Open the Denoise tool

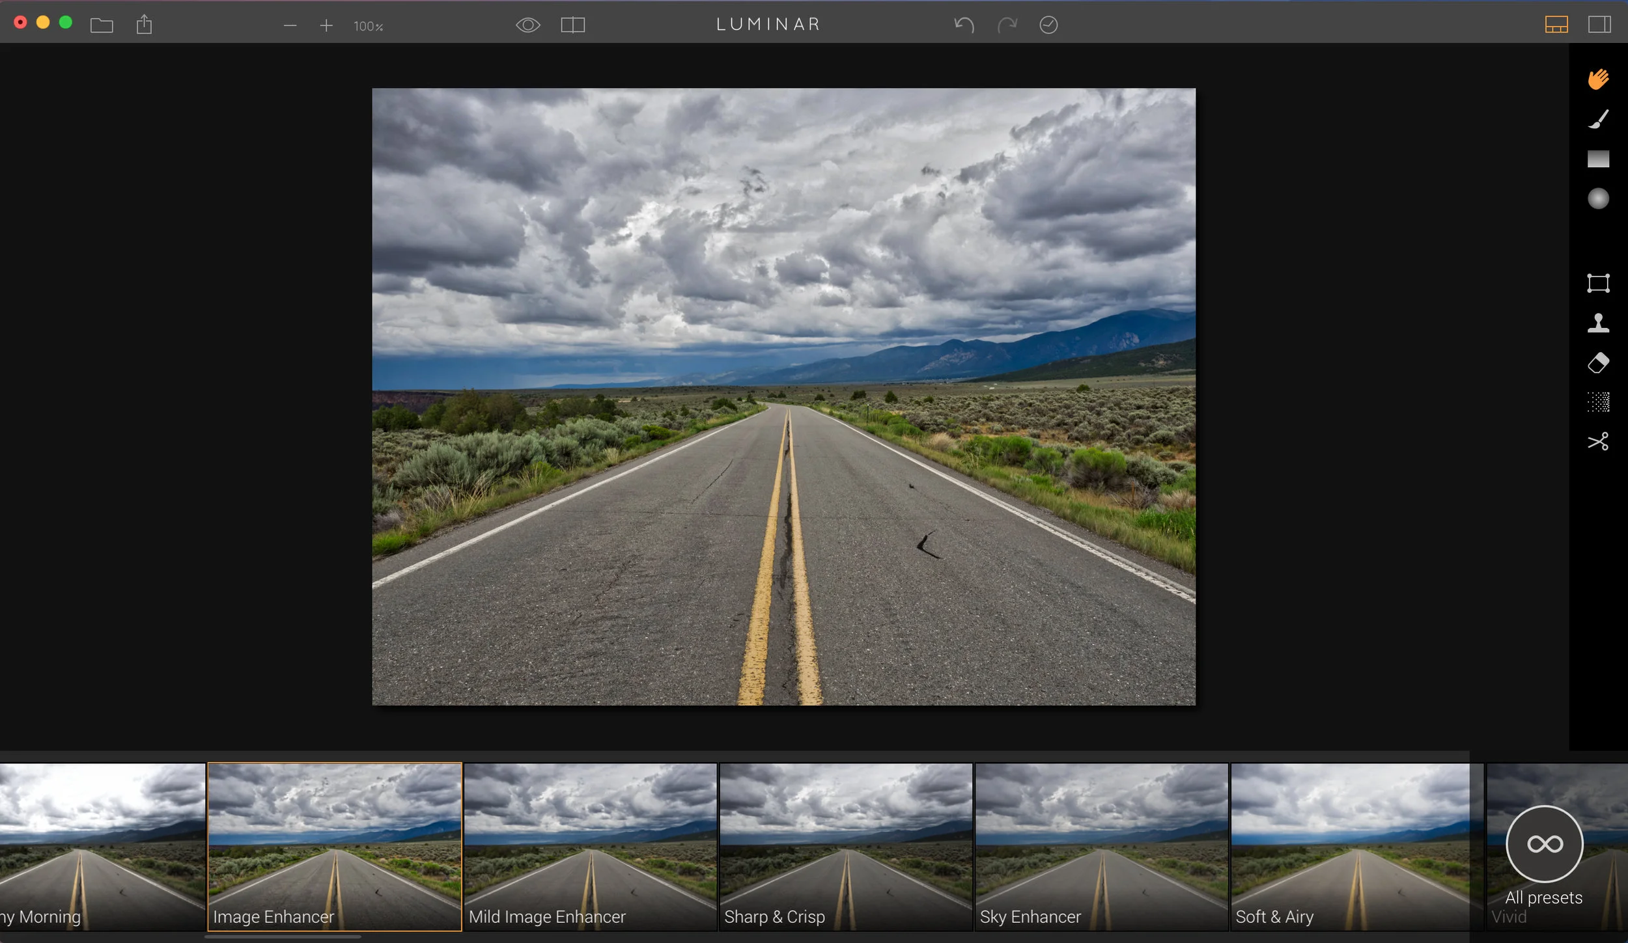(x=1597, y=402)
